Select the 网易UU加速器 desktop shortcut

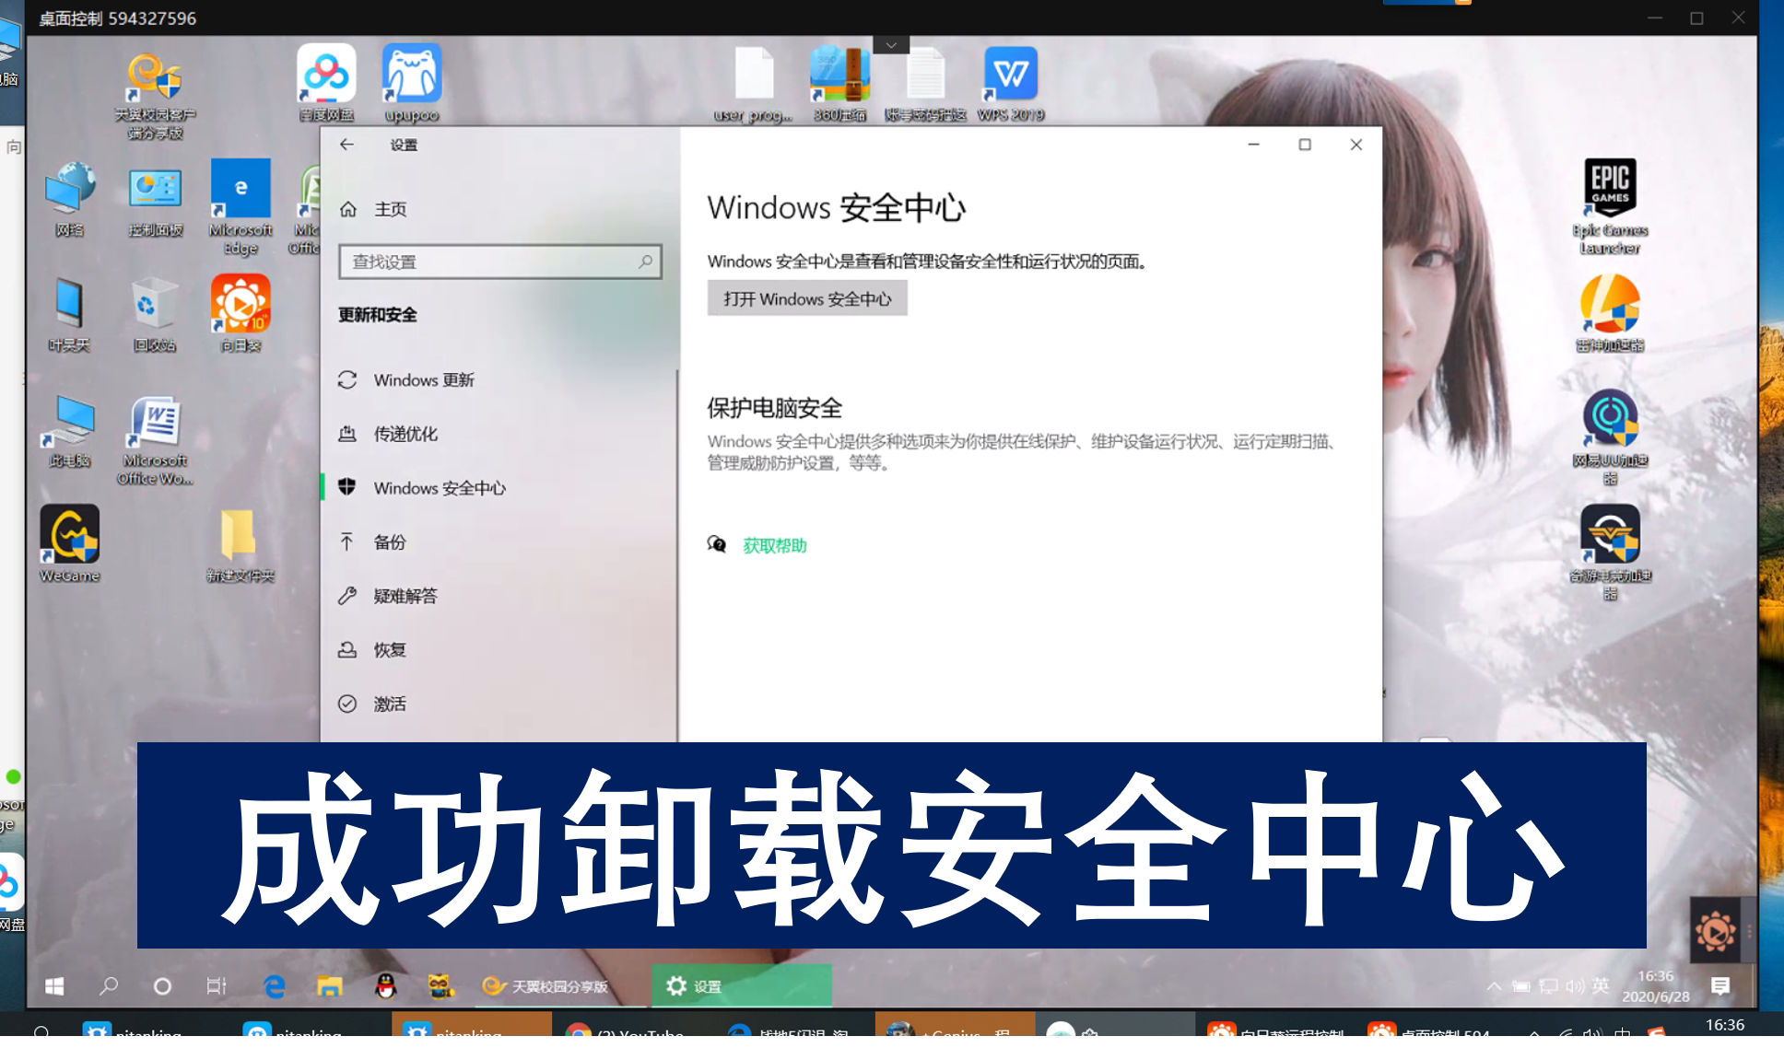(1610, 438)
